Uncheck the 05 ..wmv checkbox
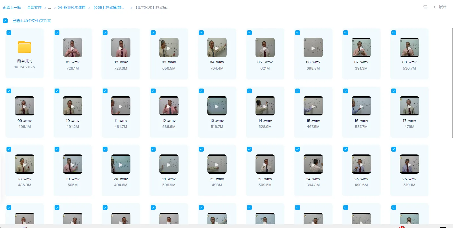Viewport: 453px width, 228px height. (249, 33)
